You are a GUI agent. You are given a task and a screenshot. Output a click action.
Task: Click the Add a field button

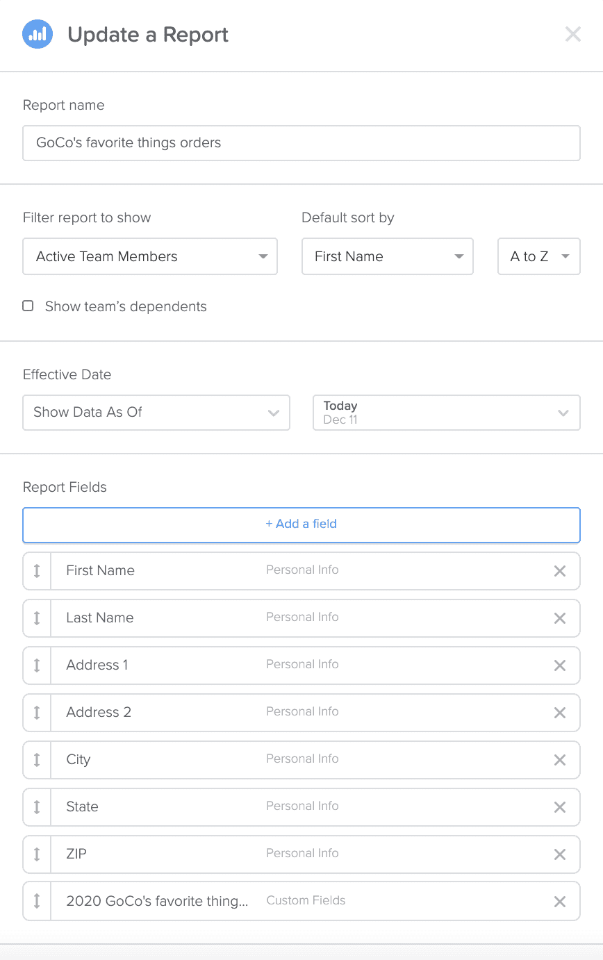click(301, 524)
